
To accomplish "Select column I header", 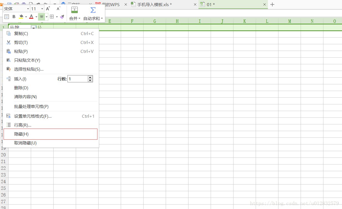I will (x=200, y=21).
